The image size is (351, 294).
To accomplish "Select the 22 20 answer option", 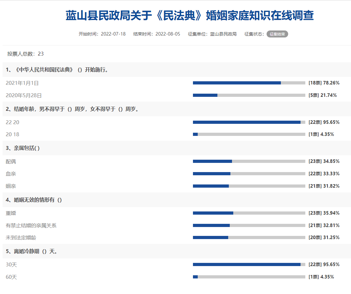I will [13, 122].
